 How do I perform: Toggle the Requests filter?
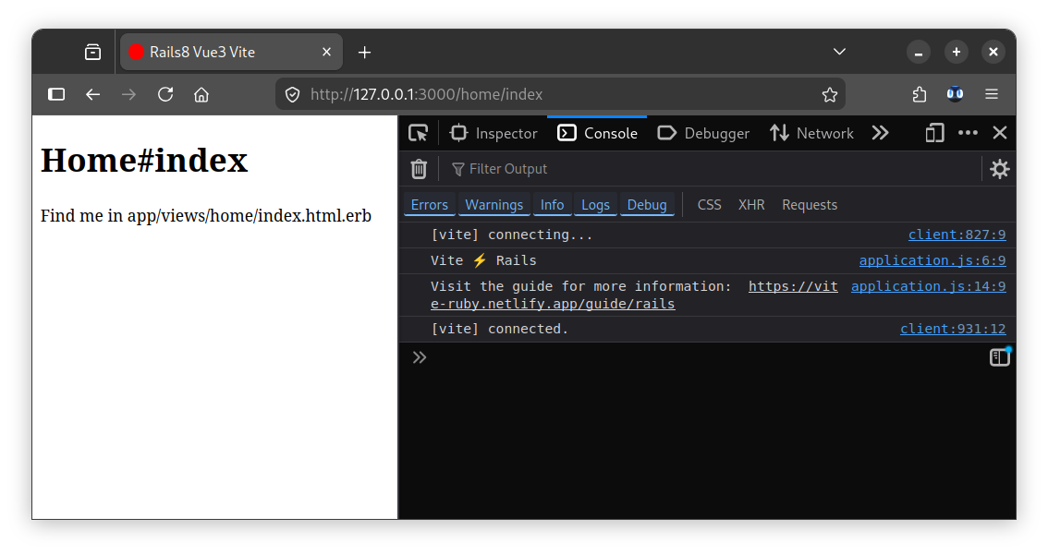click(810, 205)
